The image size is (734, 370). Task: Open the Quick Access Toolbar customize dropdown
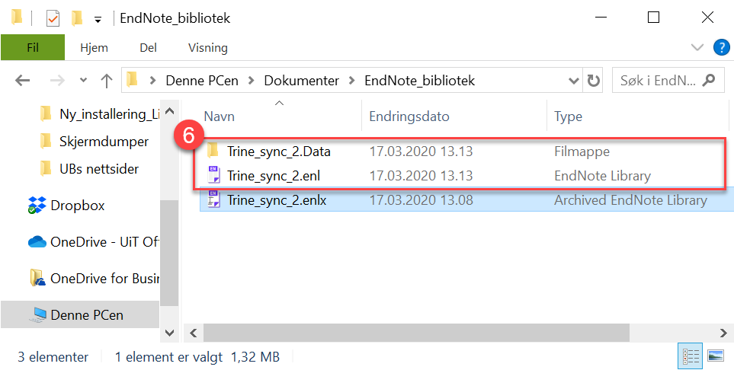click(98, 18)
